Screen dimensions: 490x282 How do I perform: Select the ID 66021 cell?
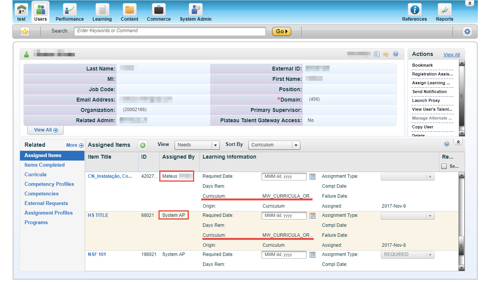[148, 215]
